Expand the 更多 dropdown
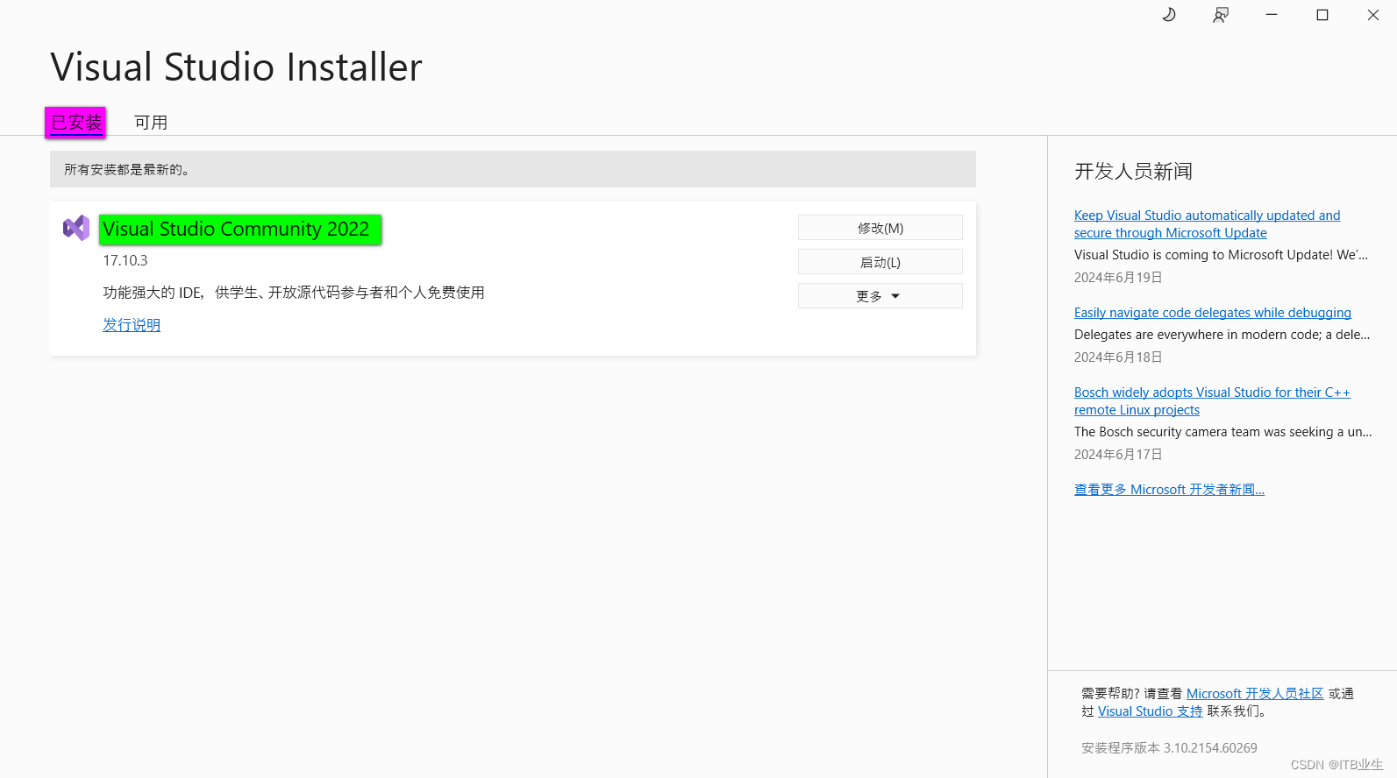 click(880, 296)
